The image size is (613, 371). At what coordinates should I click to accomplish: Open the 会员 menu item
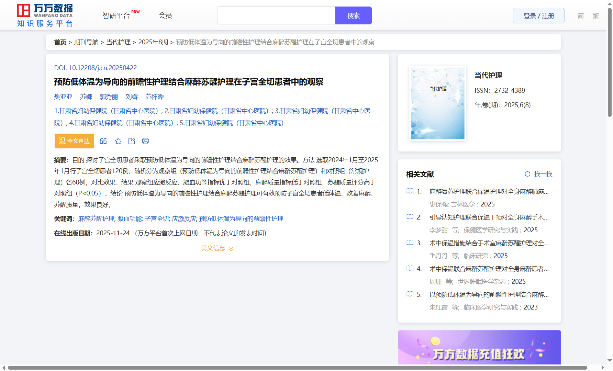point(165,15)
